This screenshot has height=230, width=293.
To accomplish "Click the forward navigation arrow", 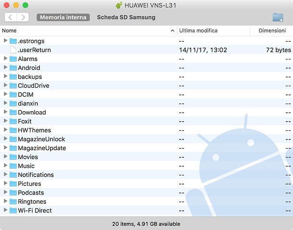I will coord(23,17).
